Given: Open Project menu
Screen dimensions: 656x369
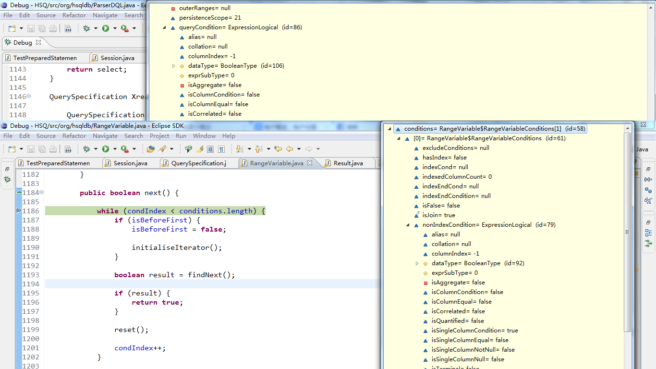Looking at the screenshot, I should click(x=159, y=136).
